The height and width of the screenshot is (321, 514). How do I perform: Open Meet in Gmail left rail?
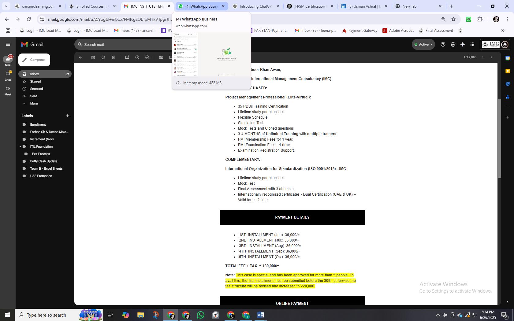pos(8,91)
